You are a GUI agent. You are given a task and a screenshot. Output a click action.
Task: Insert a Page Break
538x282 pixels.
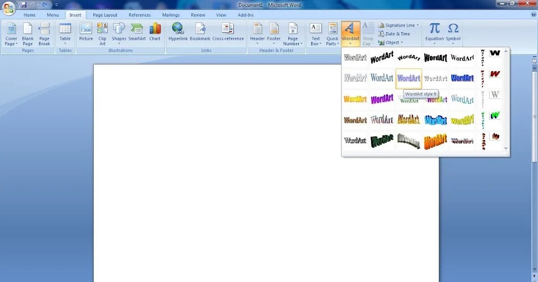tap(44, 34)
